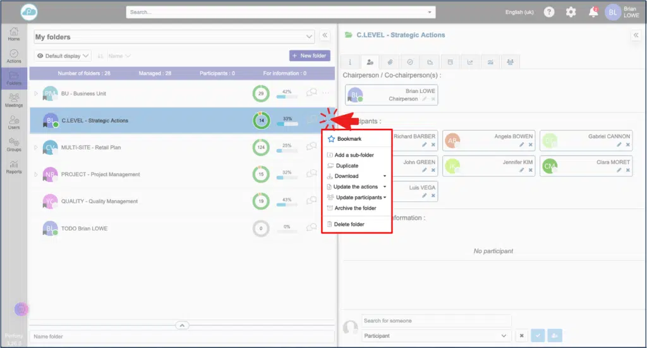Open the Meetings section in sidebar

(14, 100)
